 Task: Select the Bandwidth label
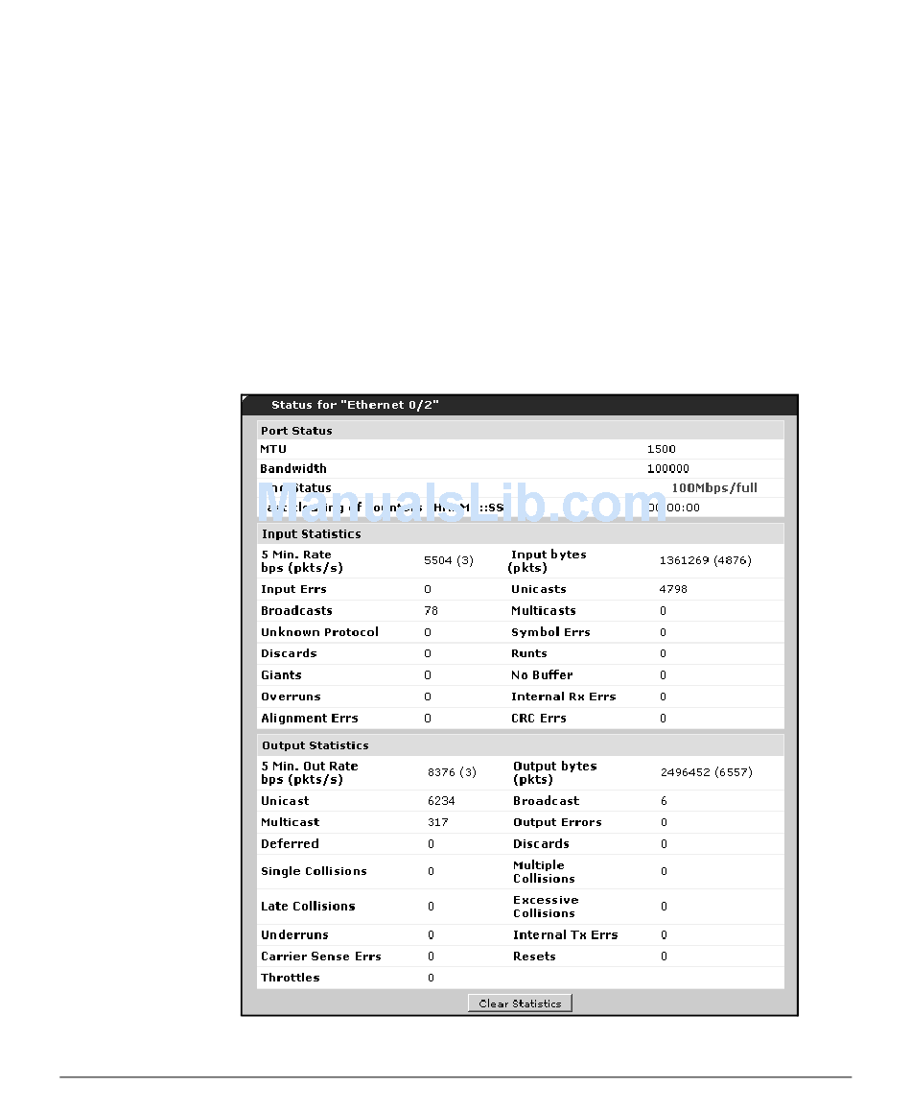pyautogui.click(x=293, y=468)
